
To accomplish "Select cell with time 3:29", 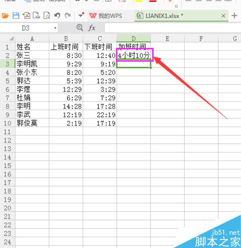I will 100,89.
